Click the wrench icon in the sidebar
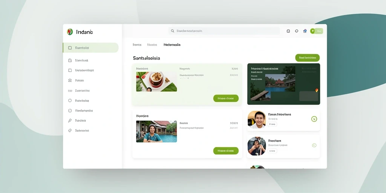The image size is (386, 193). 70,121
